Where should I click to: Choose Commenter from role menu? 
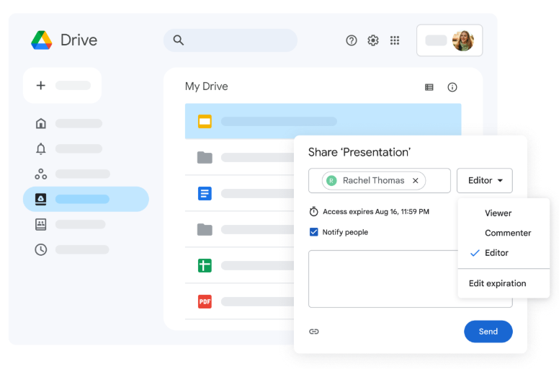tap(508, 233)
